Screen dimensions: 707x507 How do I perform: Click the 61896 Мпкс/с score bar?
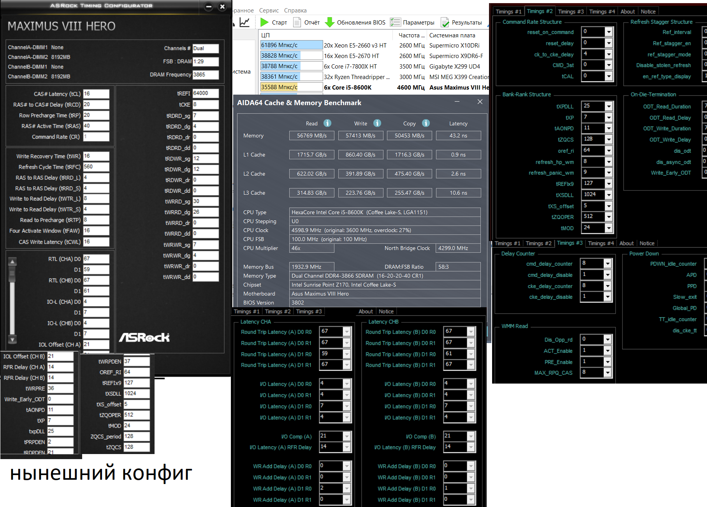[292, 45]
